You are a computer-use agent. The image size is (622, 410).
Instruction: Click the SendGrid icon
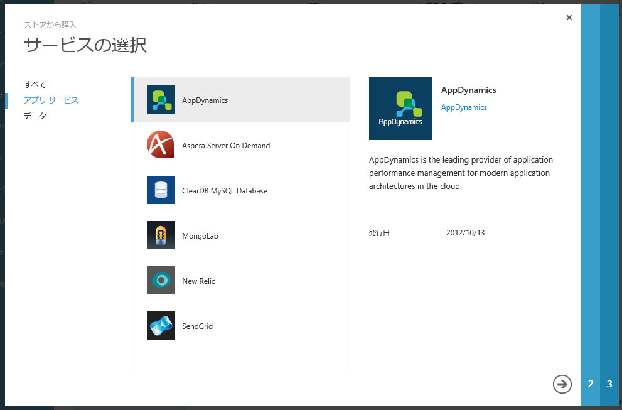(161, 326)
